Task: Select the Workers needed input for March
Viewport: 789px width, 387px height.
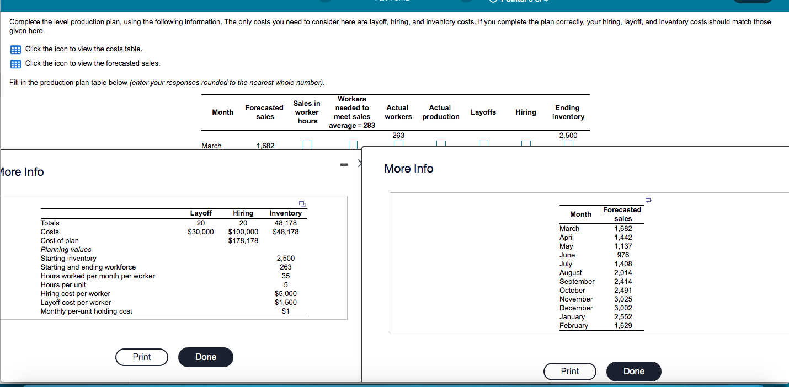Action: (352, 143)
